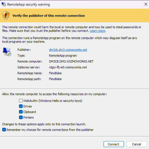Click the Allow the remote computer access text

(x=55, y=94)
